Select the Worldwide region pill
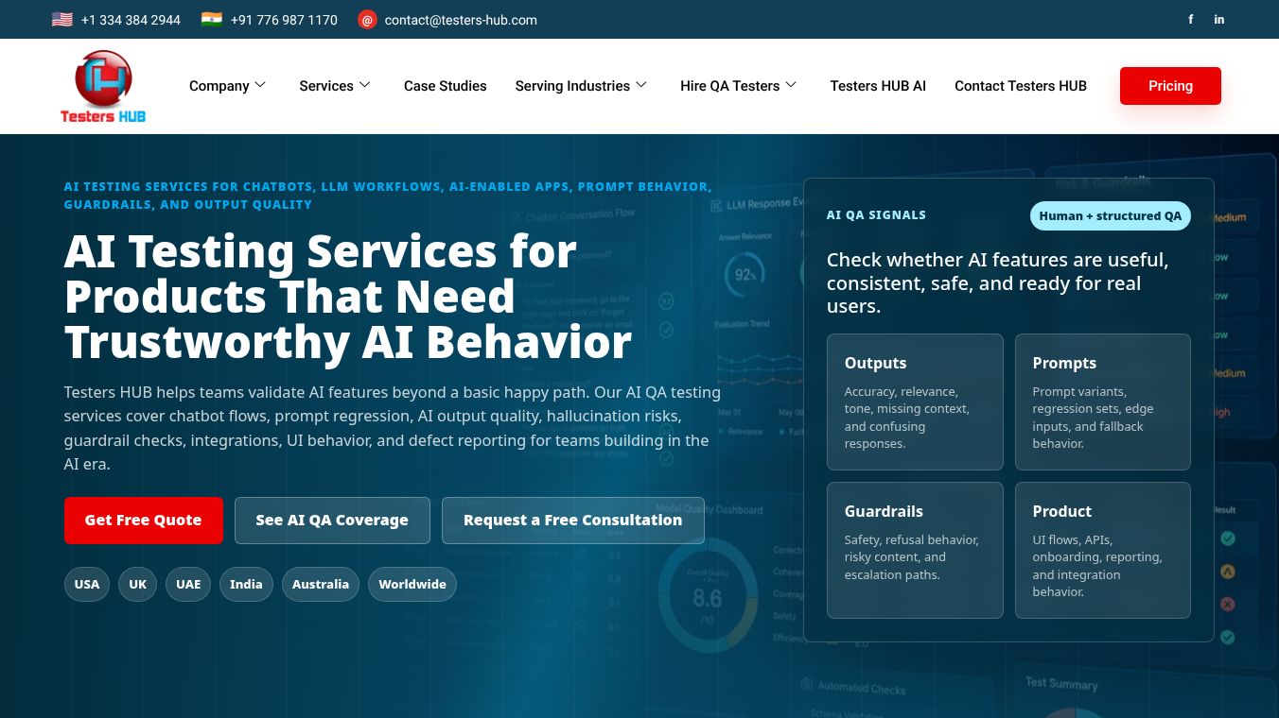1279x718 pixels. point(412,584)
